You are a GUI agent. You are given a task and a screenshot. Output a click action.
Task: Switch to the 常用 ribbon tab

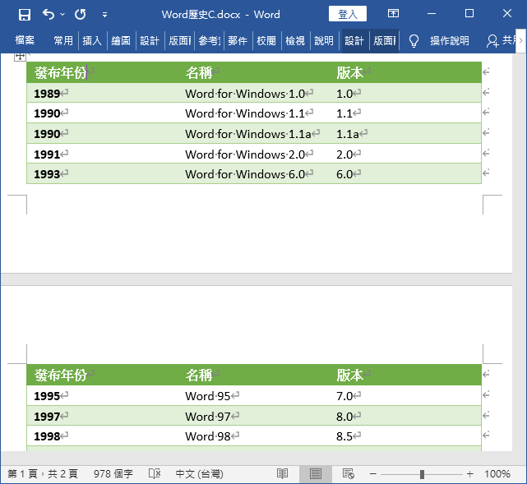tap(63, 40)
